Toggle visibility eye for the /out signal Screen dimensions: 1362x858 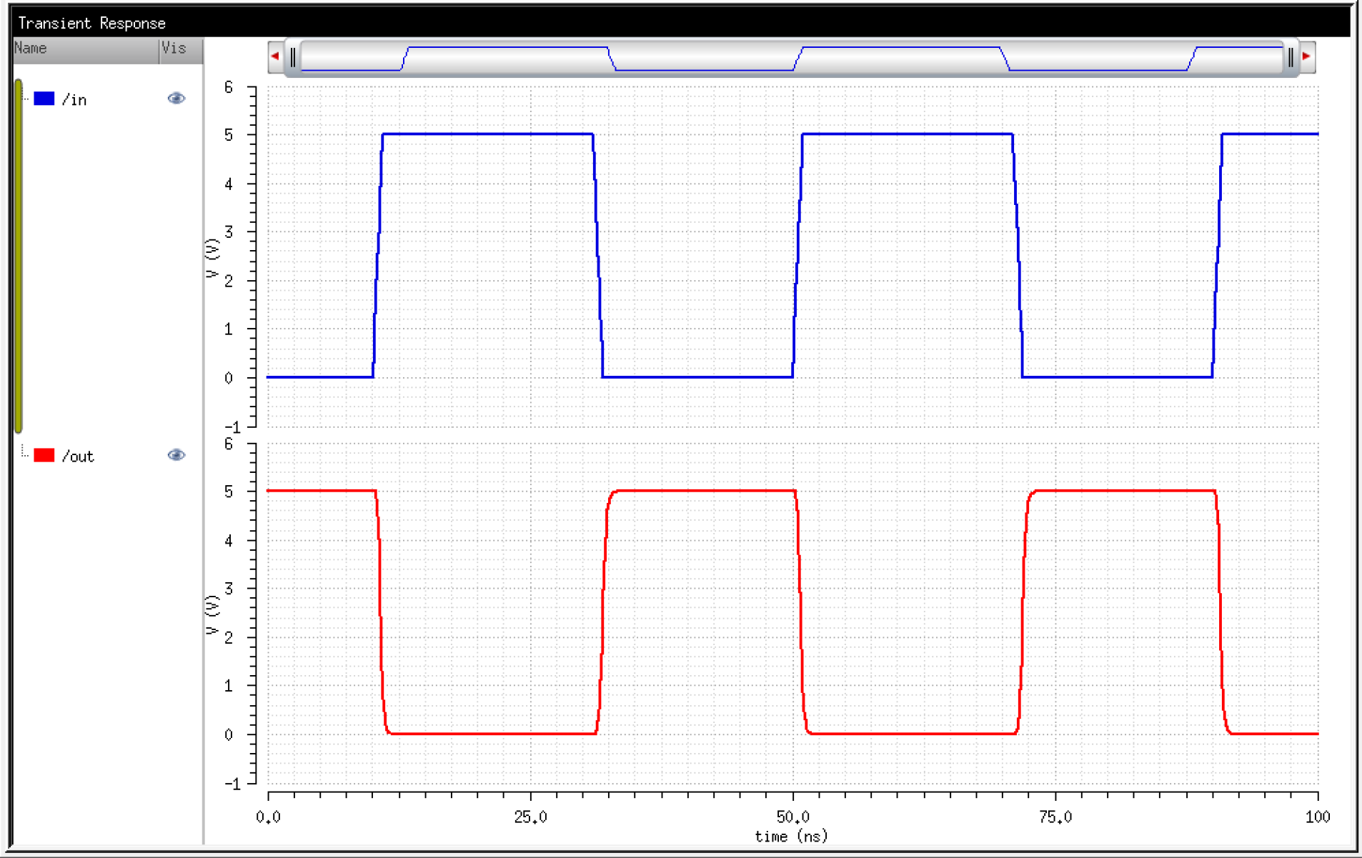[176, 455]
